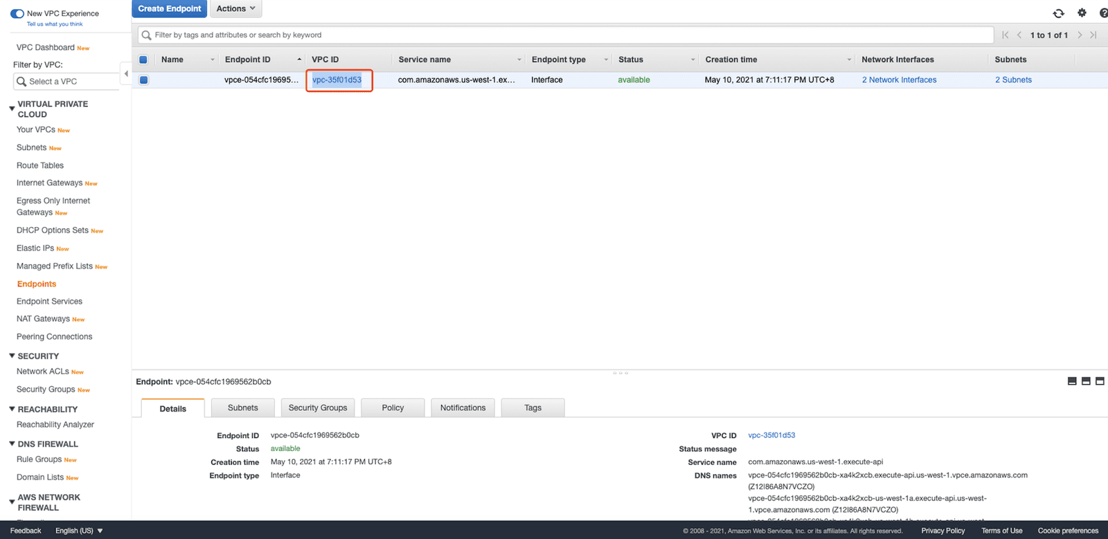Open Creation time column dropdown

coord(849,60)
